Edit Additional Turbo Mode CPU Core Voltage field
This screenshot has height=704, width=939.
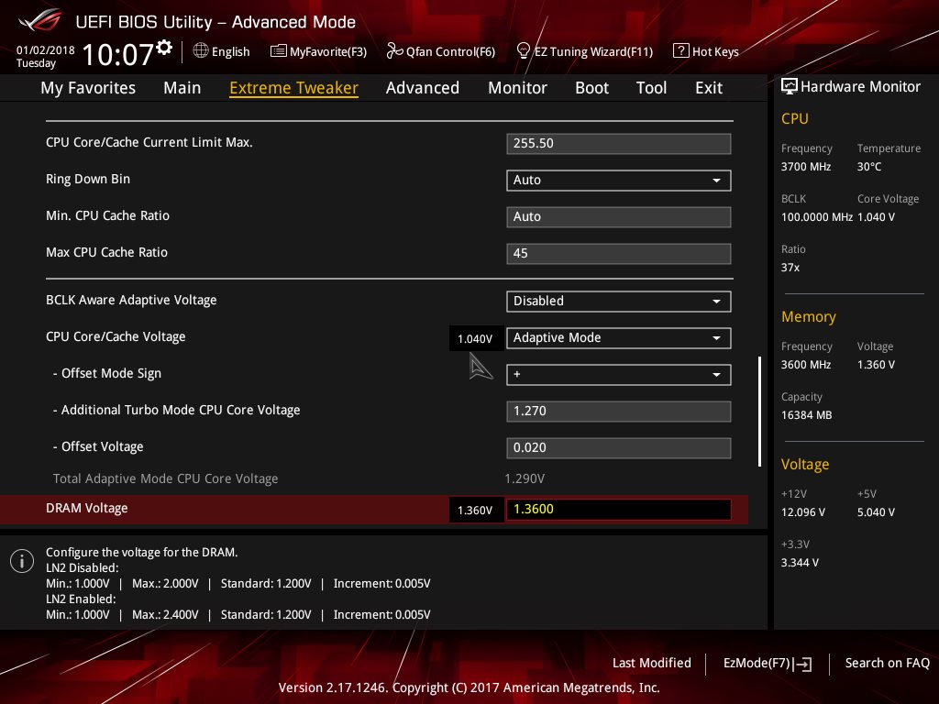point(619,412)
